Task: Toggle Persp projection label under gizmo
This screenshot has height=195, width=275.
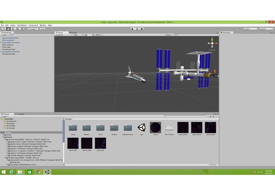Action: [x=212, y=50]
